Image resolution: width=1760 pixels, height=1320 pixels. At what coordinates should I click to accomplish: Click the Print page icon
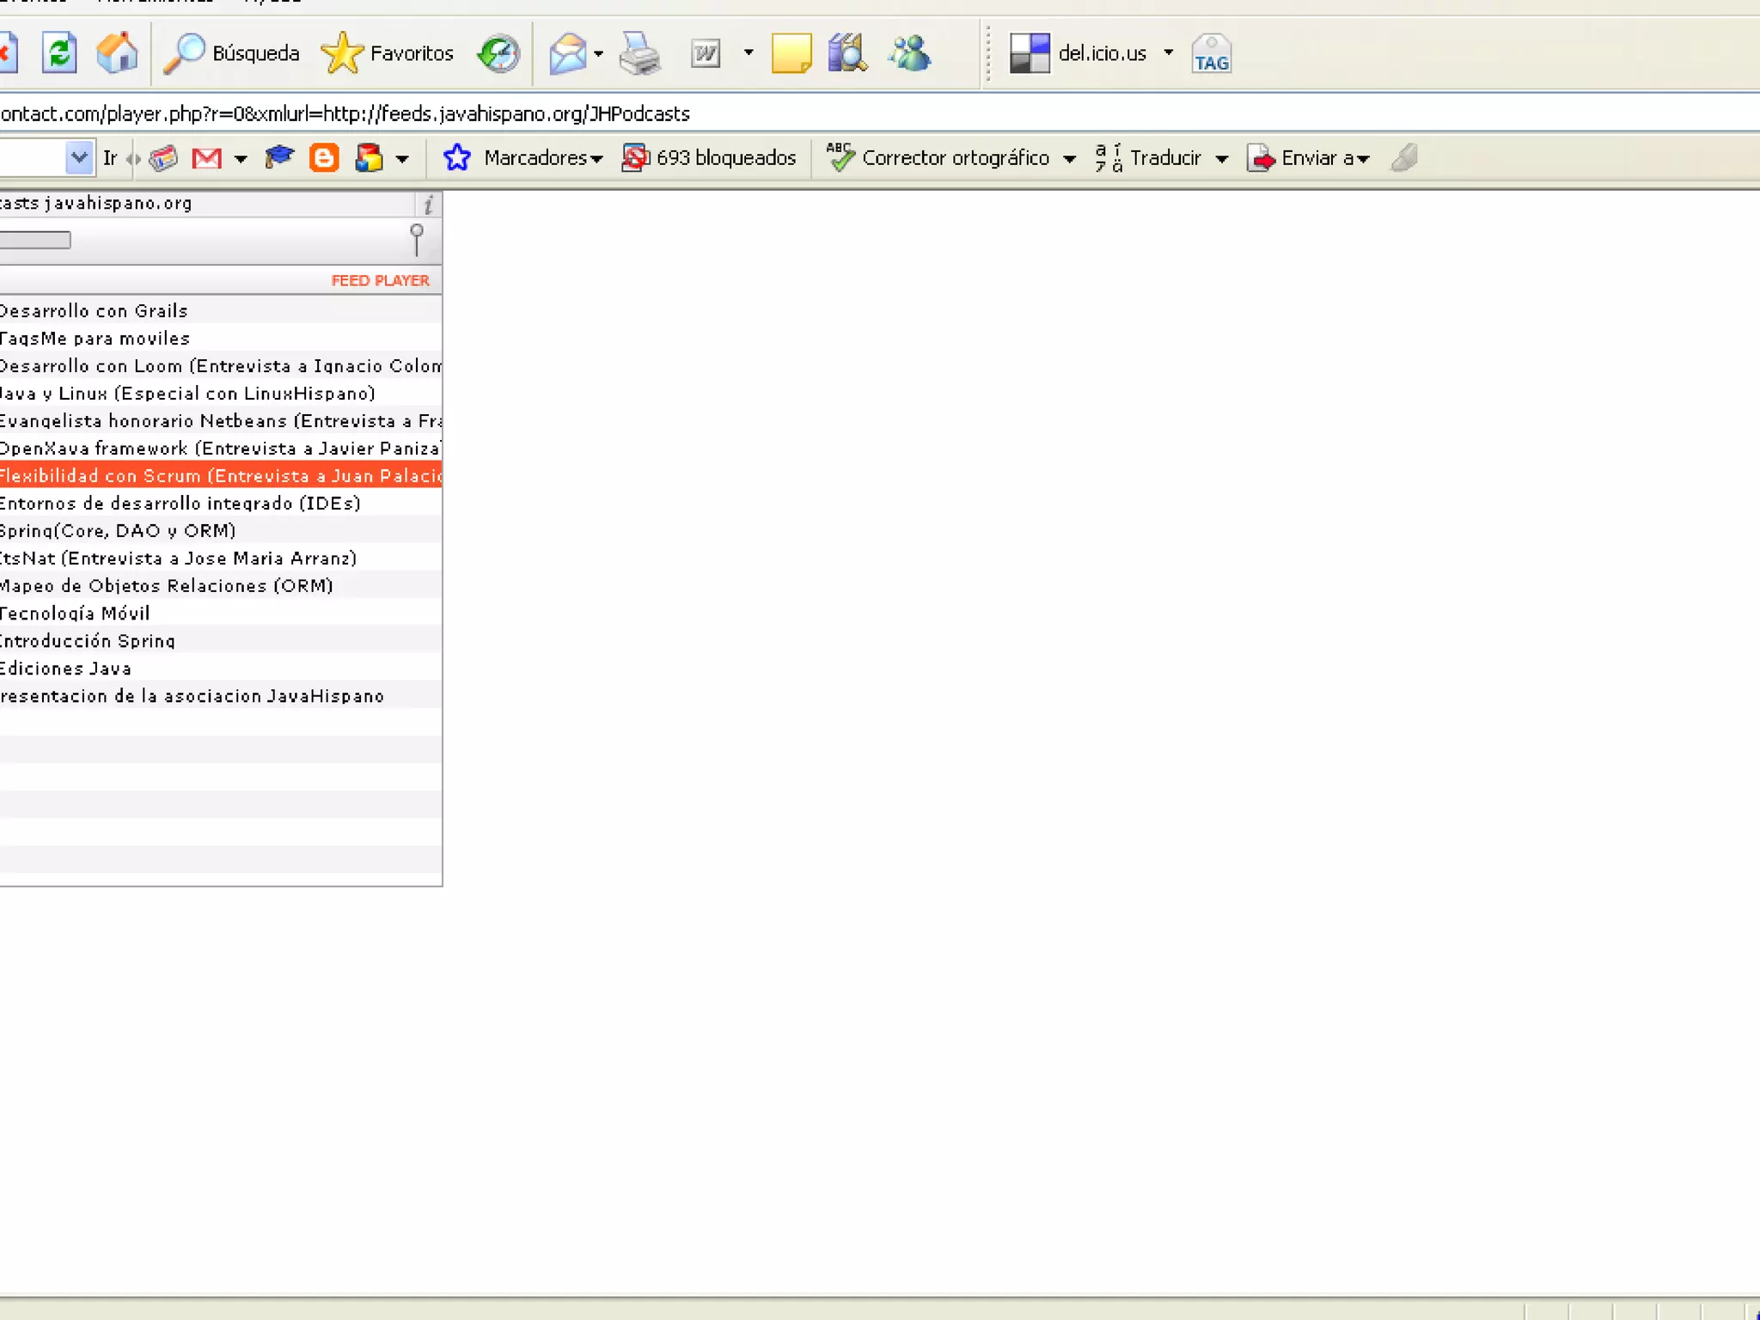(639, 53)
